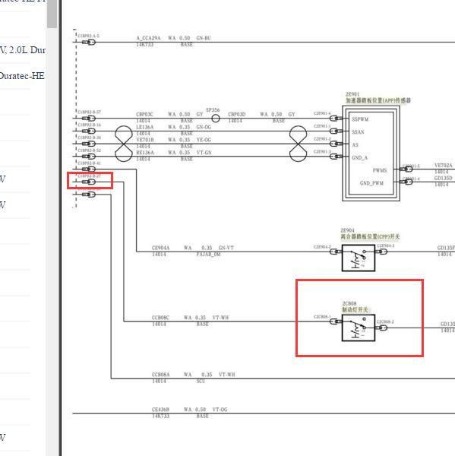Open the 制动灯开关 component label
This screenshot has width=455, height=456.
355,309
